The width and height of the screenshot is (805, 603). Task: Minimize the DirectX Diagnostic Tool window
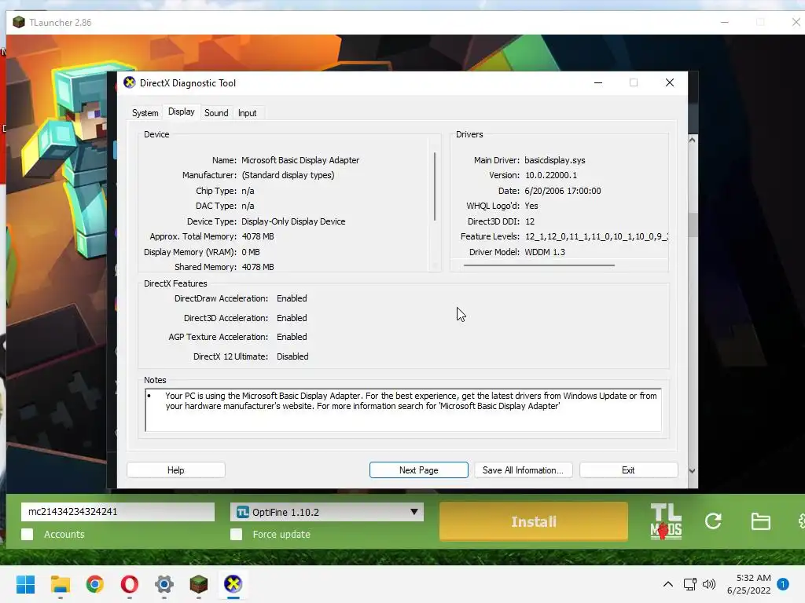click(598, 82)
